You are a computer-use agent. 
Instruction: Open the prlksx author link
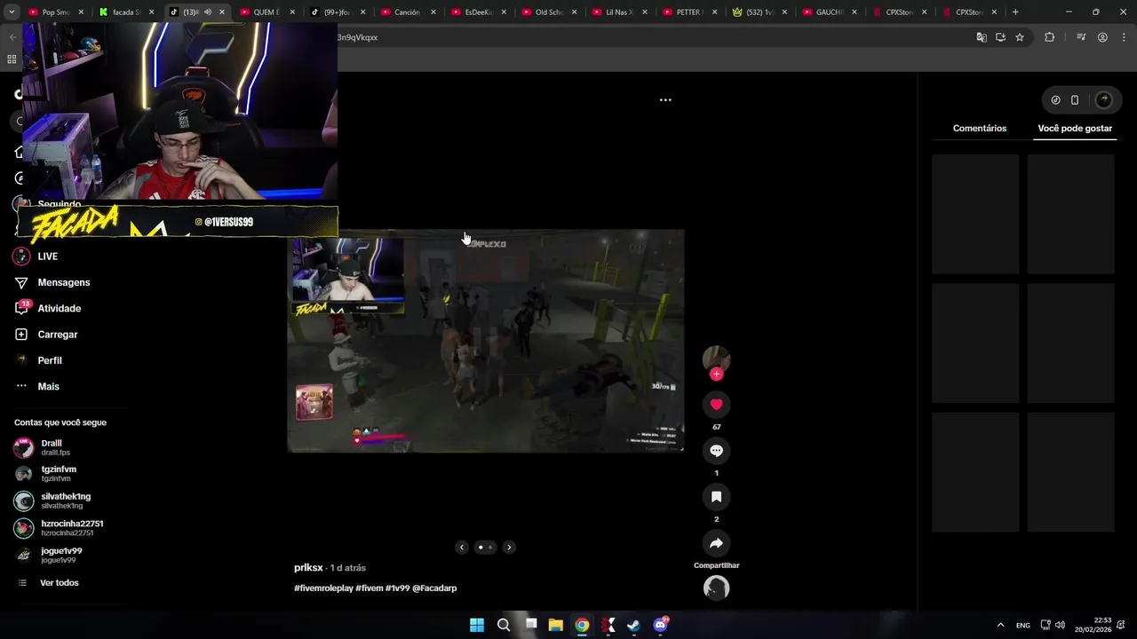308,568
